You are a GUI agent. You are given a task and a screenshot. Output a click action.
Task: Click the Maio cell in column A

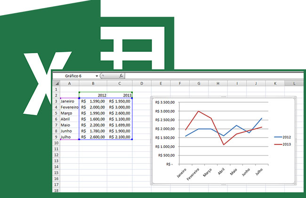click(70, 125)
